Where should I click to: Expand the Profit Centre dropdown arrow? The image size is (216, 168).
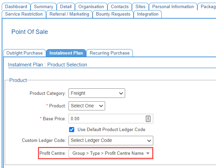click(x=148, y=153)
